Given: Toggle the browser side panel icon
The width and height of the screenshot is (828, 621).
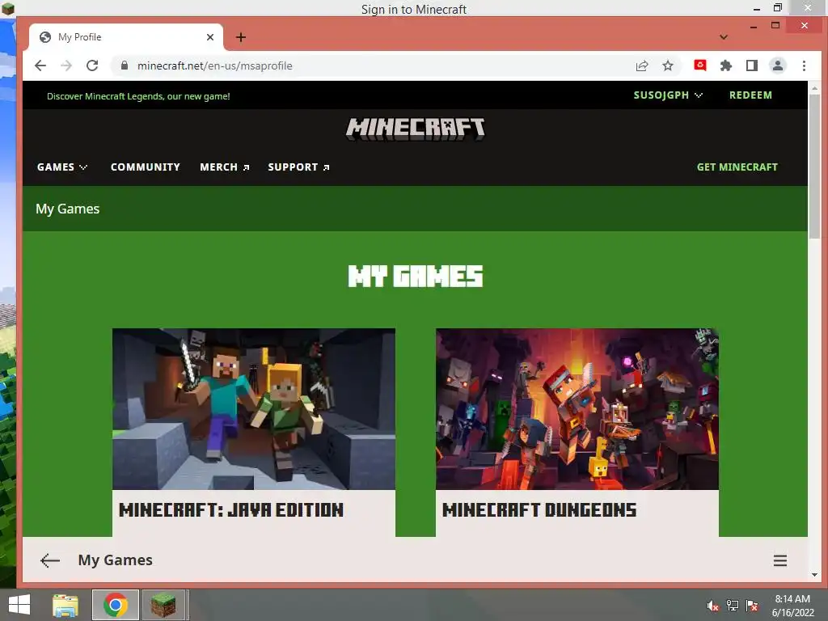Looking at the screenshot, I should (x=752, y=65).
